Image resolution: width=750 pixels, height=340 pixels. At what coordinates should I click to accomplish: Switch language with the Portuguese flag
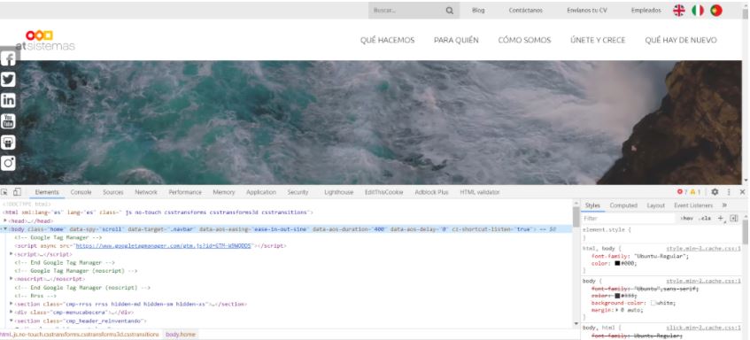(716, 11)
